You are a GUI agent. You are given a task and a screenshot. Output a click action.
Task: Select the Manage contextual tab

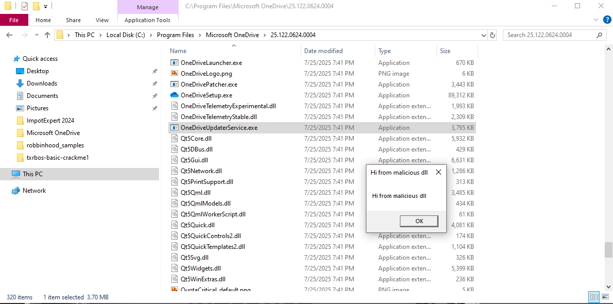tap(148, 7)
